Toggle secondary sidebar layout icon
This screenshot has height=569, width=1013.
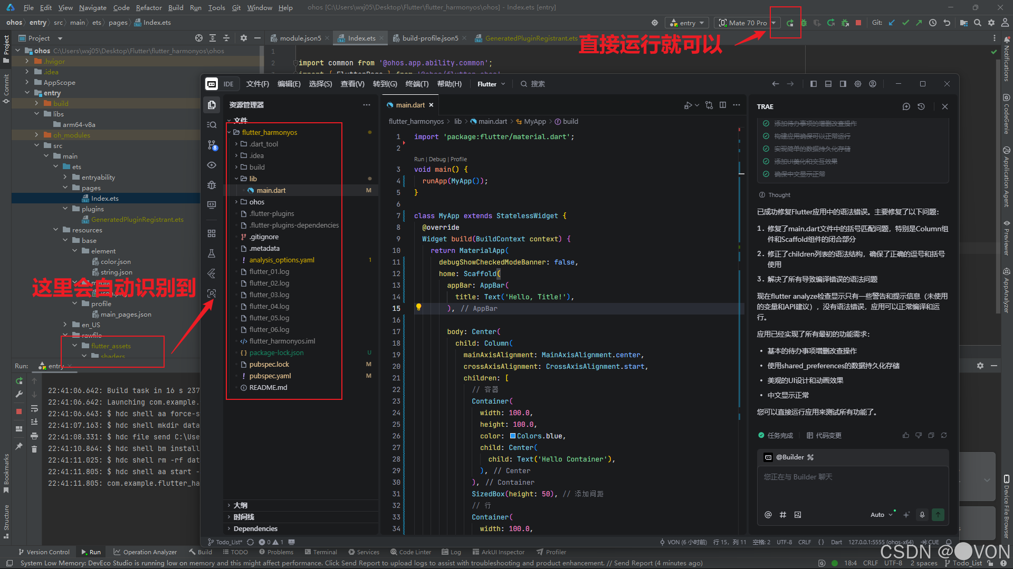843,84
